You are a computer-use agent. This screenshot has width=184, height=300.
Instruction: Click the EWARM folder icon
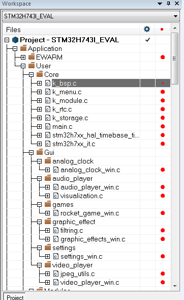[x=32, y=57]
